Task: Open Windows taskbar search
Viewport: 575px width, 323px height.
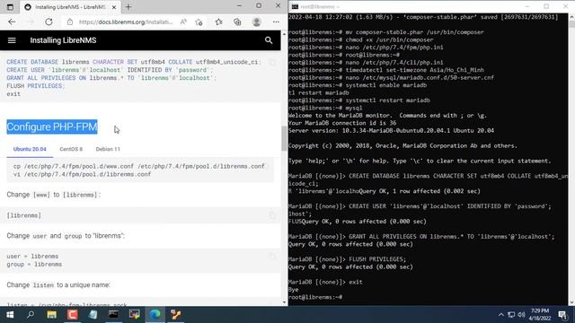Action: point(31,315)
